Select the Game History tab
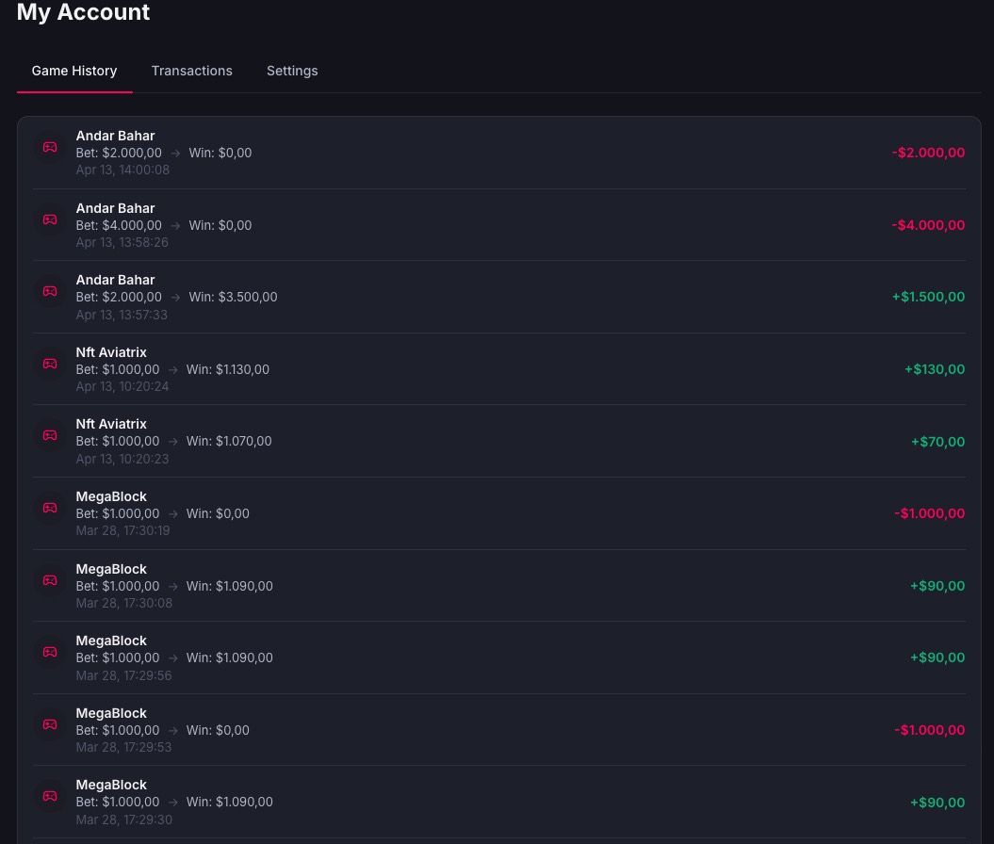 [73, 71]
